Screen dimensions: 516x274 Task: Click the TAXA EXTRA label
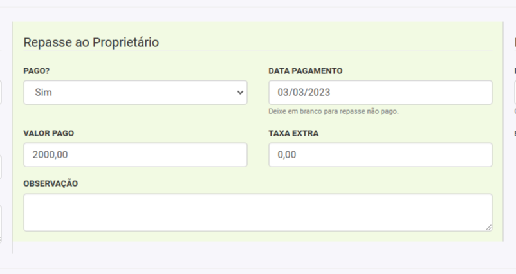coord(293,134)
